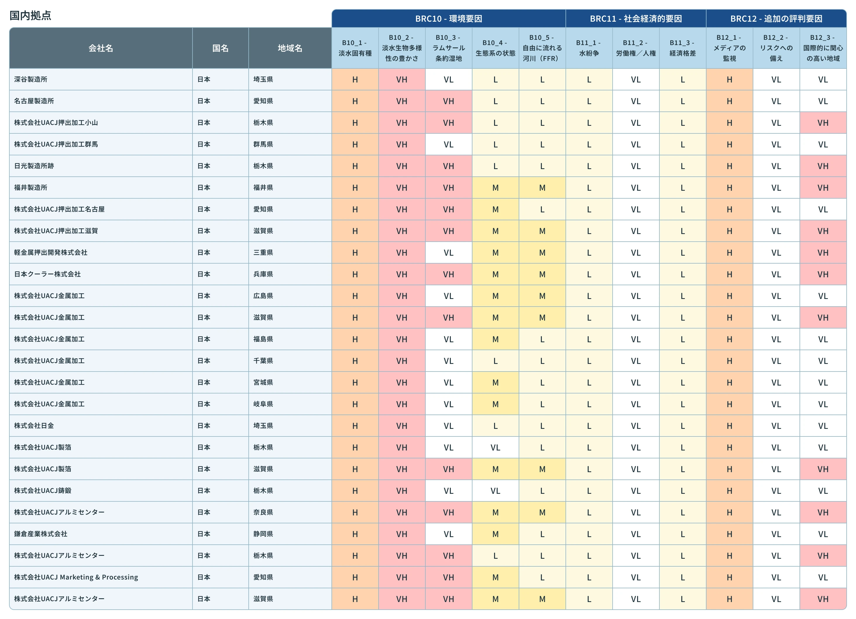Click the B12_2 リスクへの備え header

pyautogui.click(x=776, y=48)
